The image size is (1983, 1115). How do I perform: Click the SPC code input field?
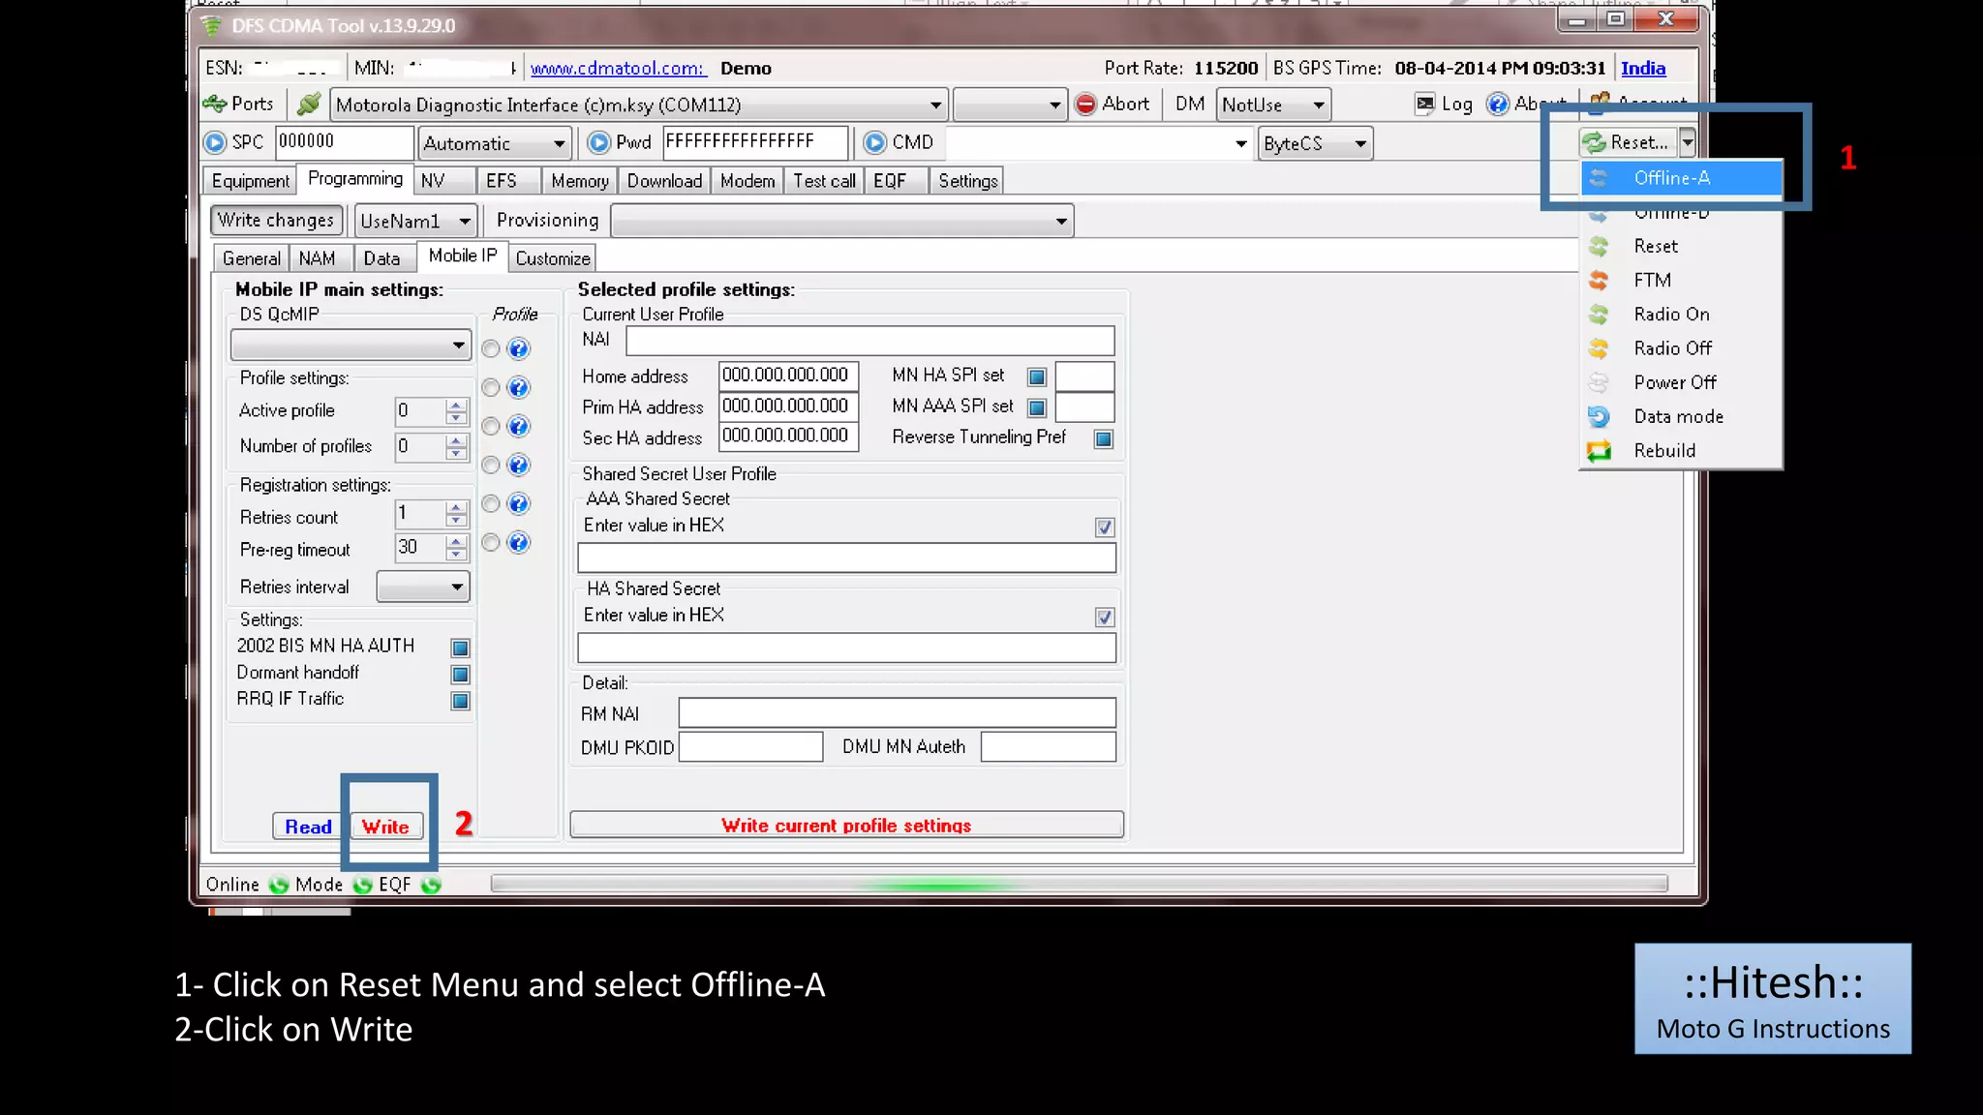tap(344, 142)
